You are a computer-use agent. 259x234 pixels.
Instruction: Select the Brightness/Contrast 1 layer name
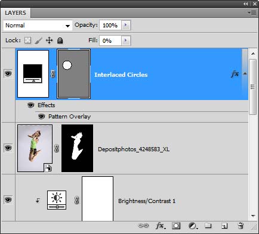pos(147,201)
